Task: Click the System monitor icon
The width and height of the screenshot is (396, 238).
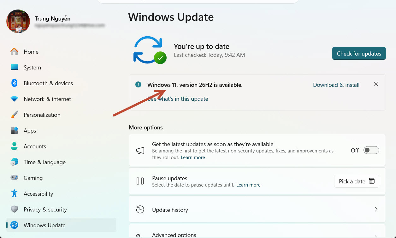Action: point(14,67)
